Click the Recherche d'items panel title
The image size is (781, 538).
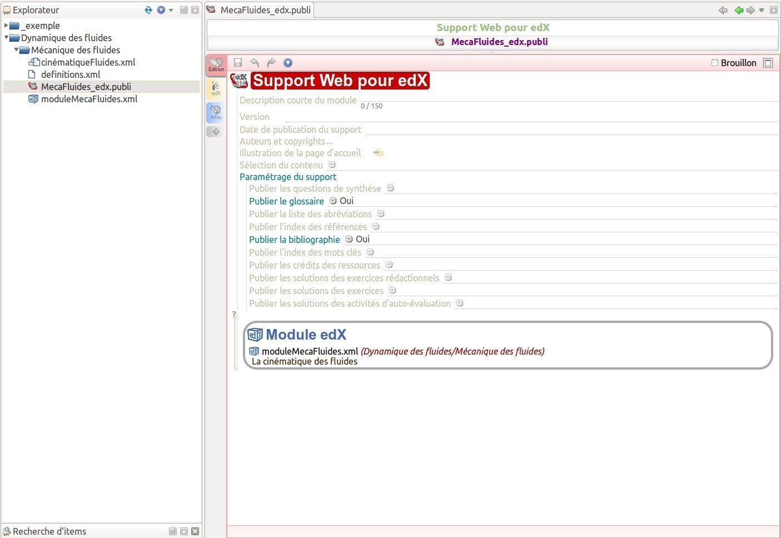[x=49, y=531]
